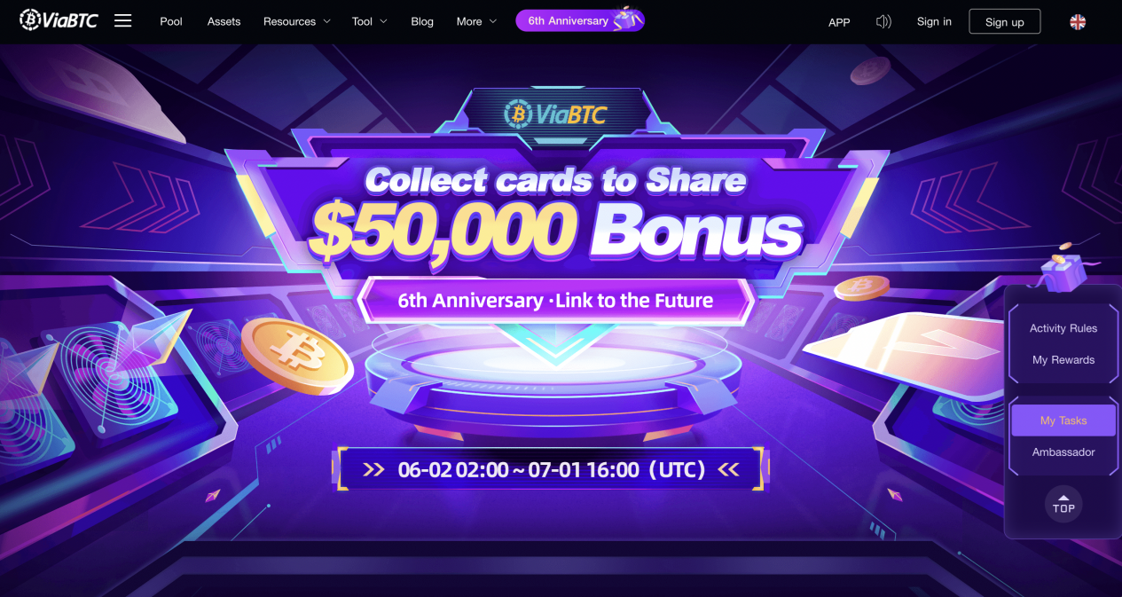This screenshot has height=597, width=1122.
Task: Select My Tasks in side panel
Action: click(1063, 420)
